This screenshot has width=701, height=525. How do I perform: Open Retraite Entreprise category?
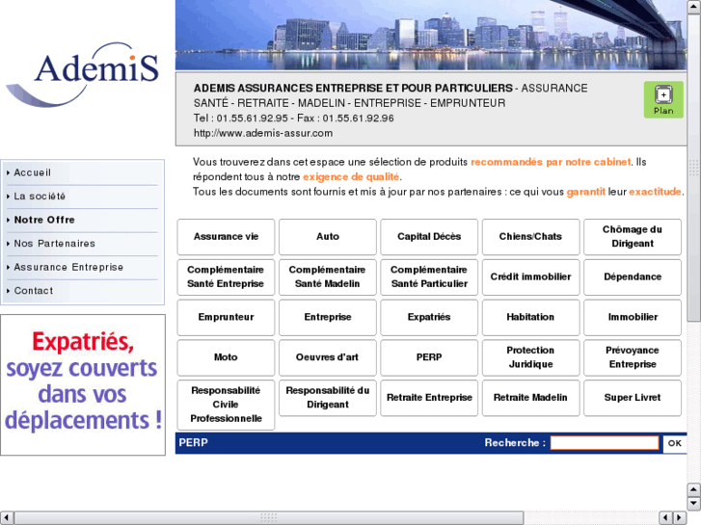tap(429, 398)
